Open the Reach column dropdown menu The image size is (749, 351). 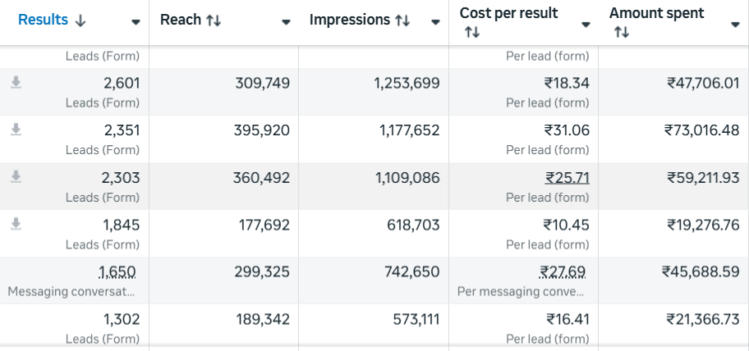point(286,22)
